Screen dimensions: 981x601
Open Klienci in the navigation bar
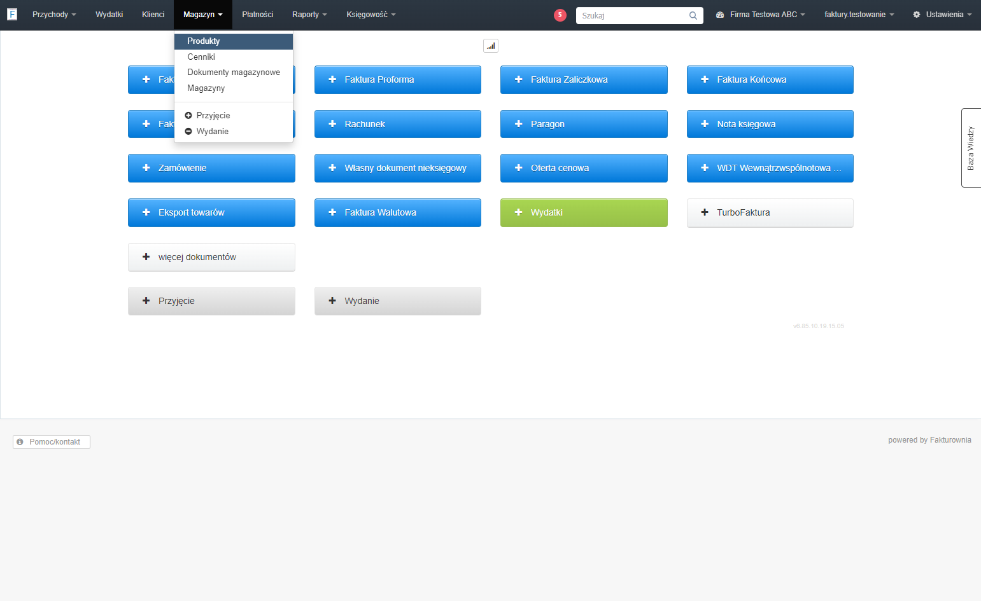153,15
